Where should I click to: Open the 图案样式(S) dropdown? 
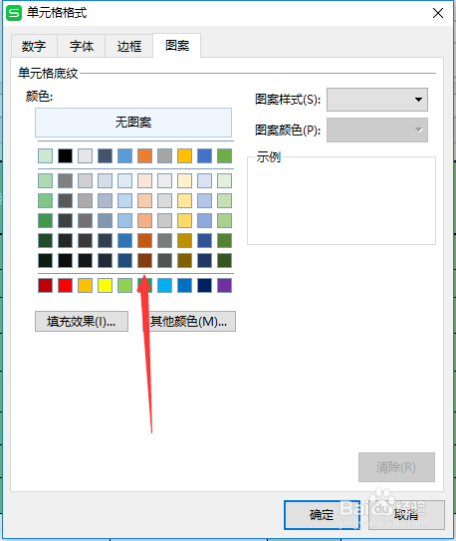pyautogui.click(x=377, y=100)
